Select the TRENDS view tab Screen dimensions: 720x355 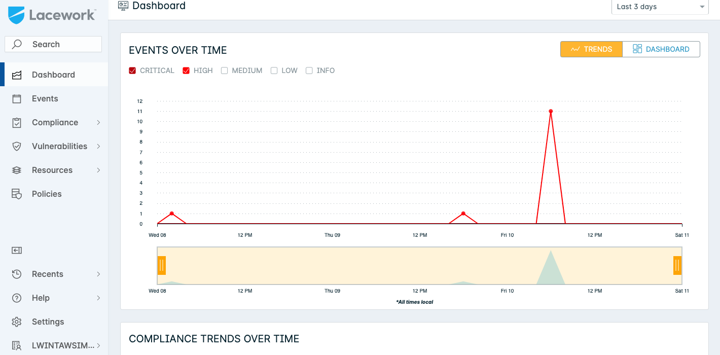pos(591,49)
